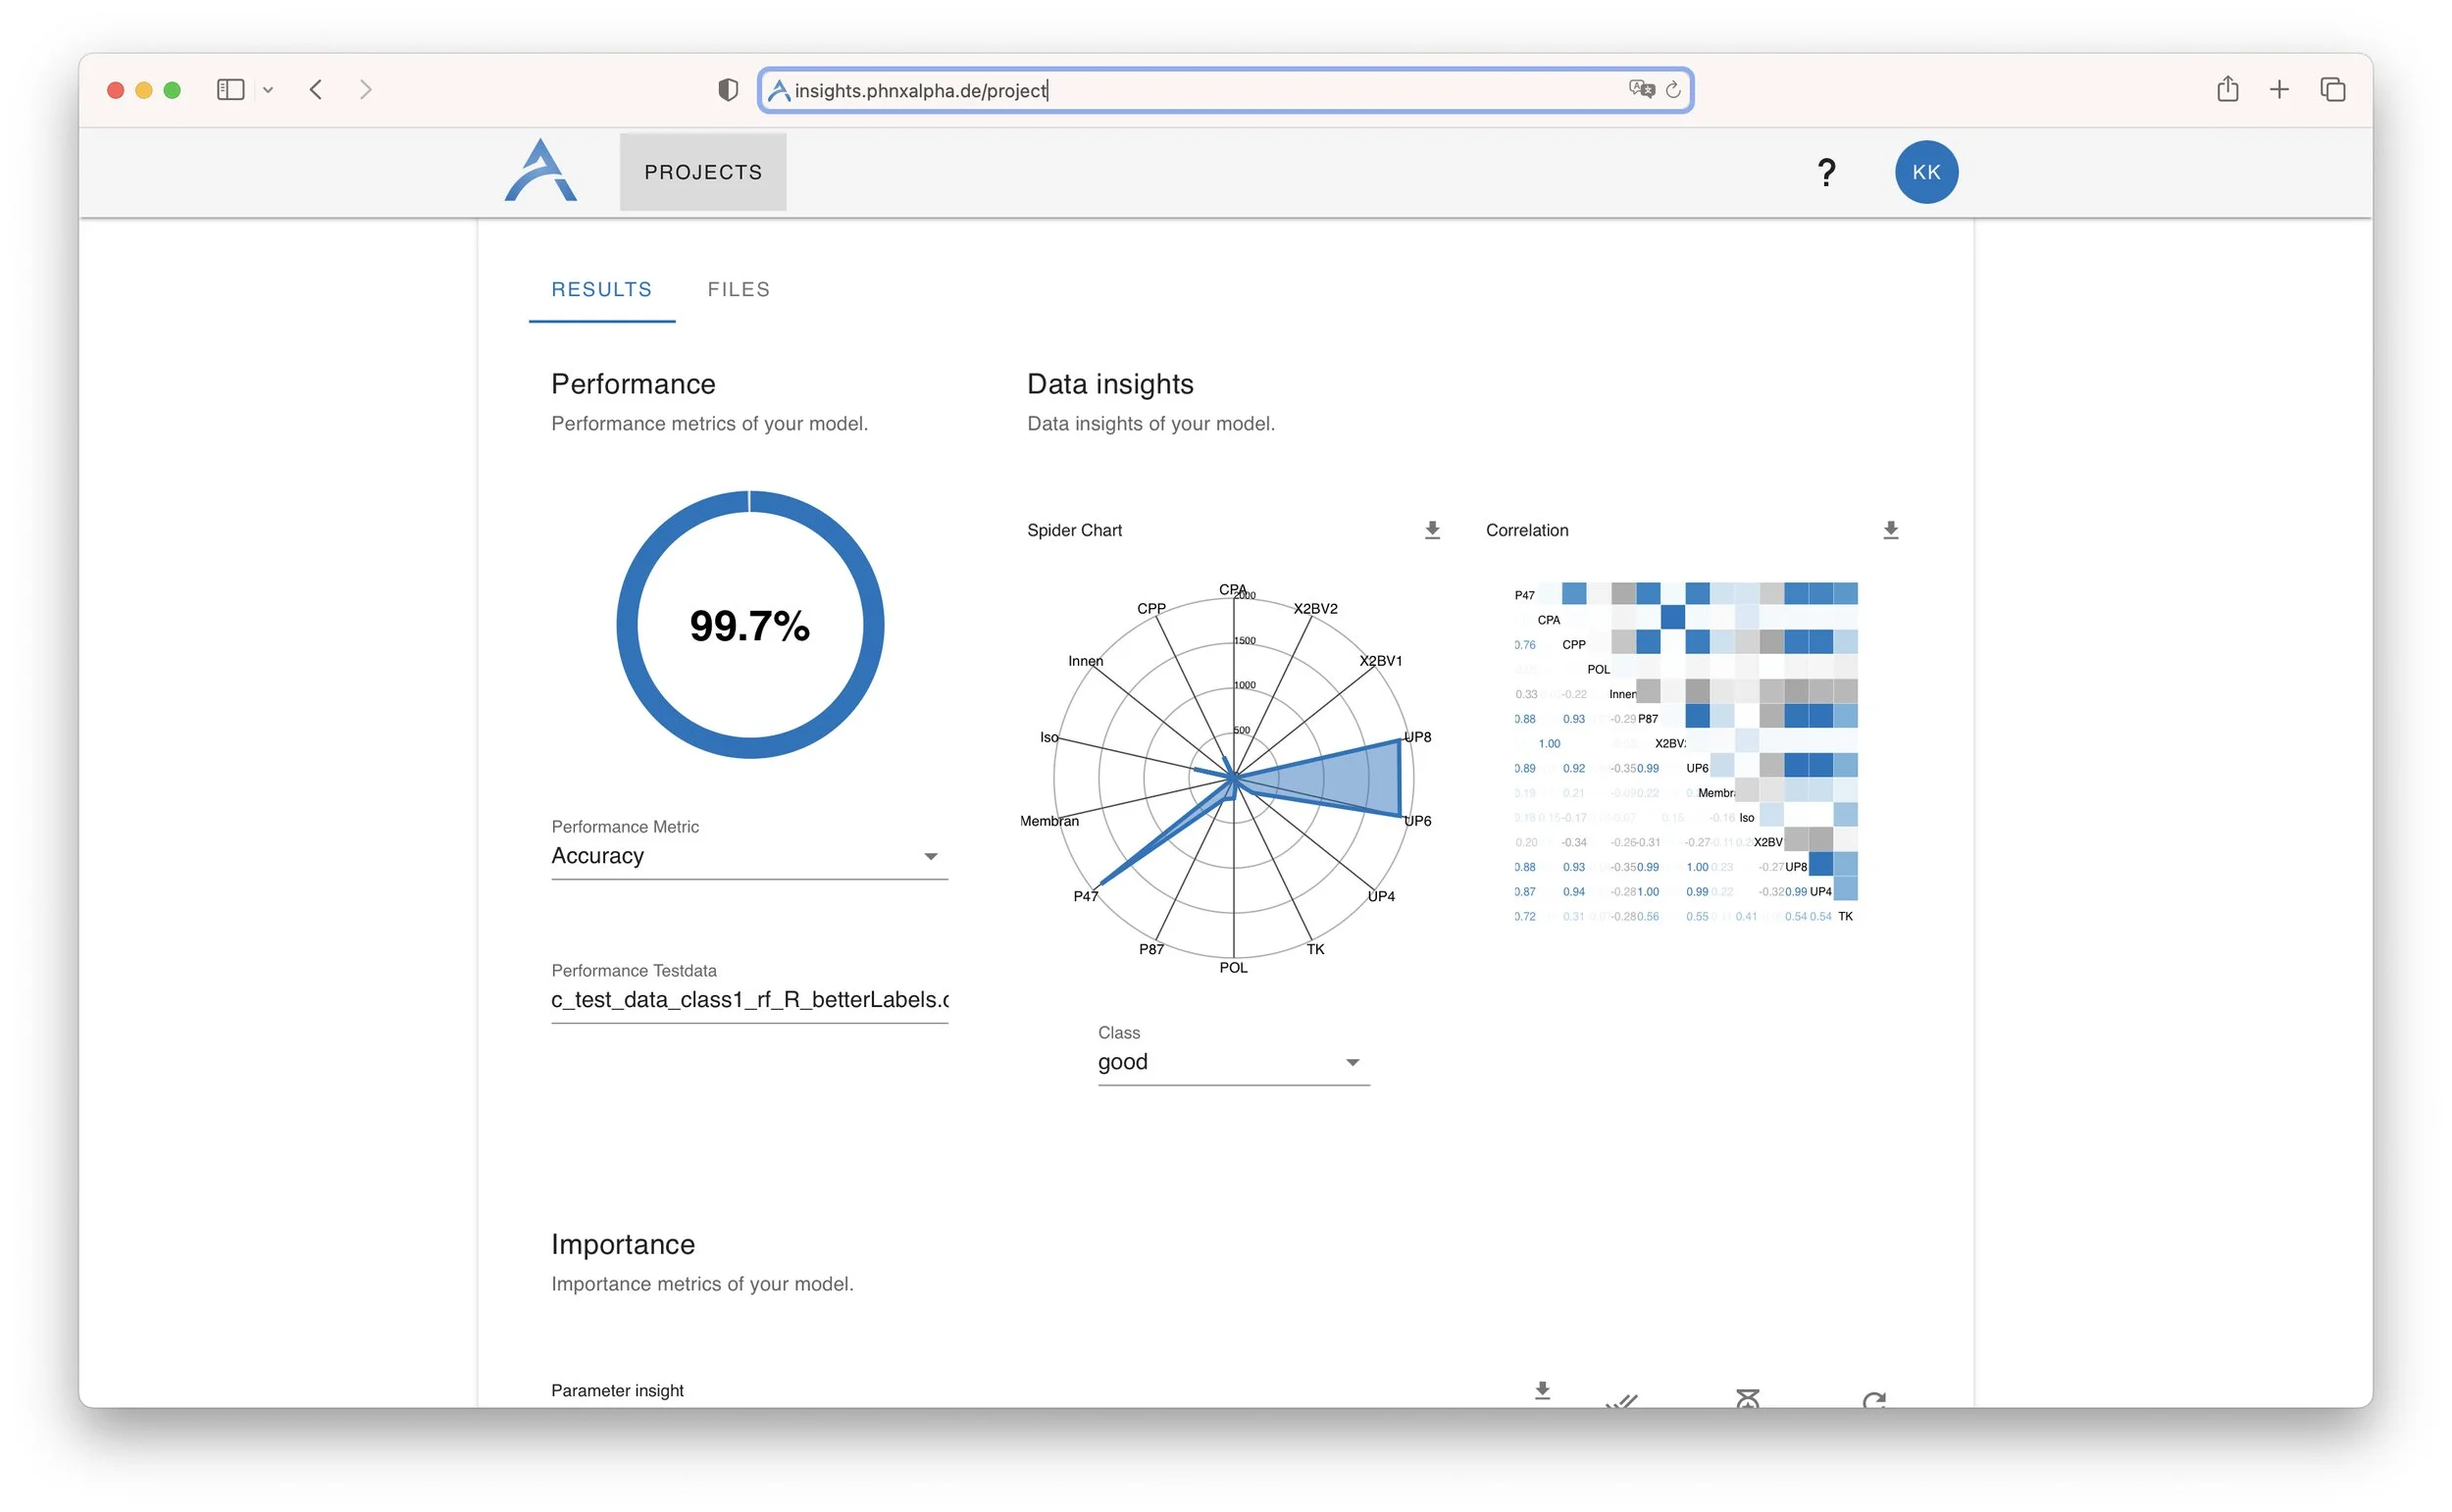
Task: Open the privacy report shield
Action: coord(728,90)
